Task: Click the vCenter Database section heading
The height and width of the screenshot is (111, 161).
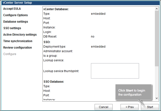Action: [x=56, y=9]
